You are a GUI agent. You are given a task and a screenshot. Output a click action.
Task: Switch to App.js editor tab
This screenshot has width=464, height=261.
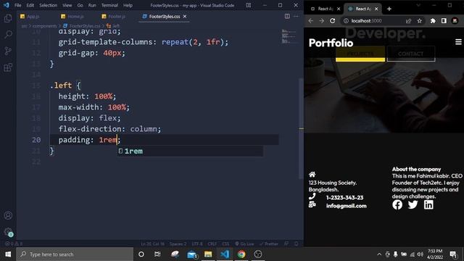(x=30, y=17)
